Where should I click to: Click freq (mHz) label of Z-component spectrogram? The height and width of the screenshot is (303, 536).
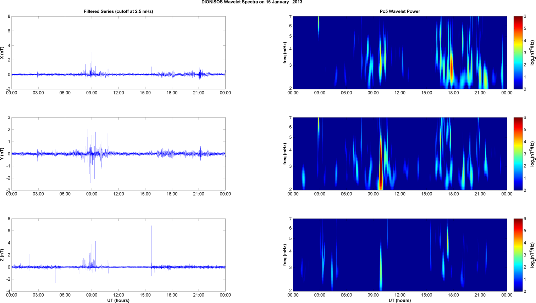click(x=284, y=255)
